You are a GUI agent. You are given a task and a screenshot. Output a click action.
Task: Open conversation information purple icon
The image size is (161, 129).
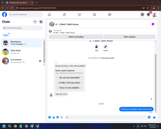[153, 24]
